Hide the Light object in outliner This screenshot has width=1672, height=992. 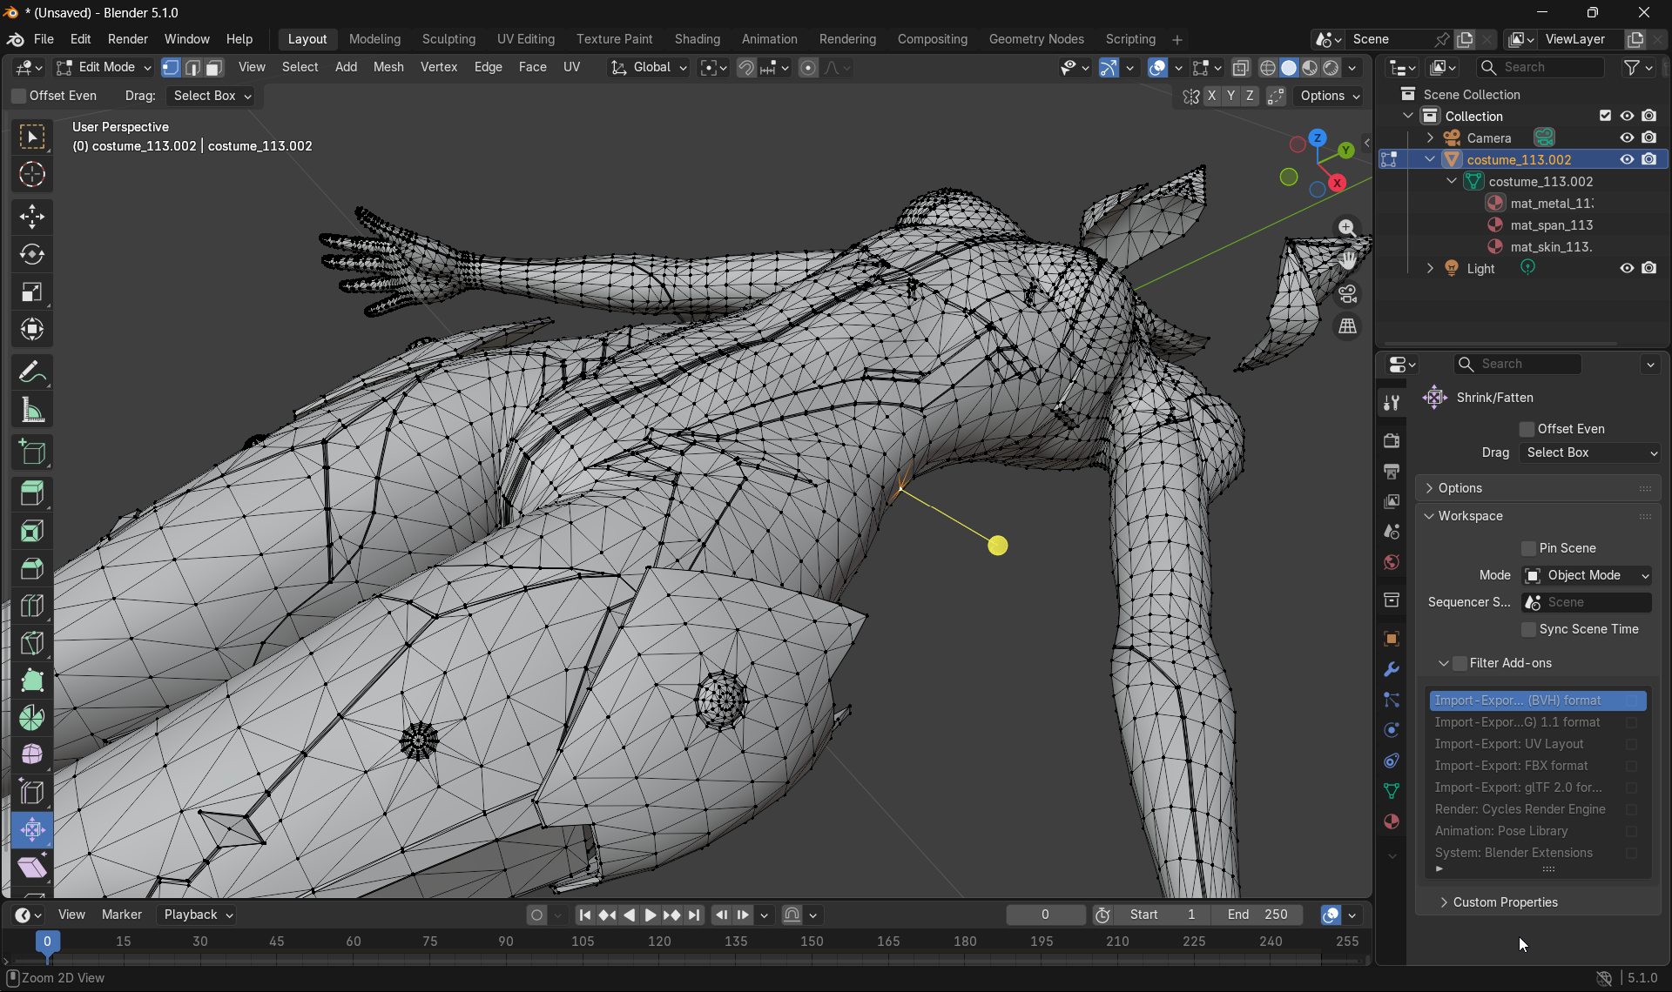[x=1626, y=268]
